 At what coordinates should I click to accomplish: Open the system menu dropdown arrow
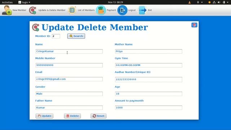tap(228, 2)
